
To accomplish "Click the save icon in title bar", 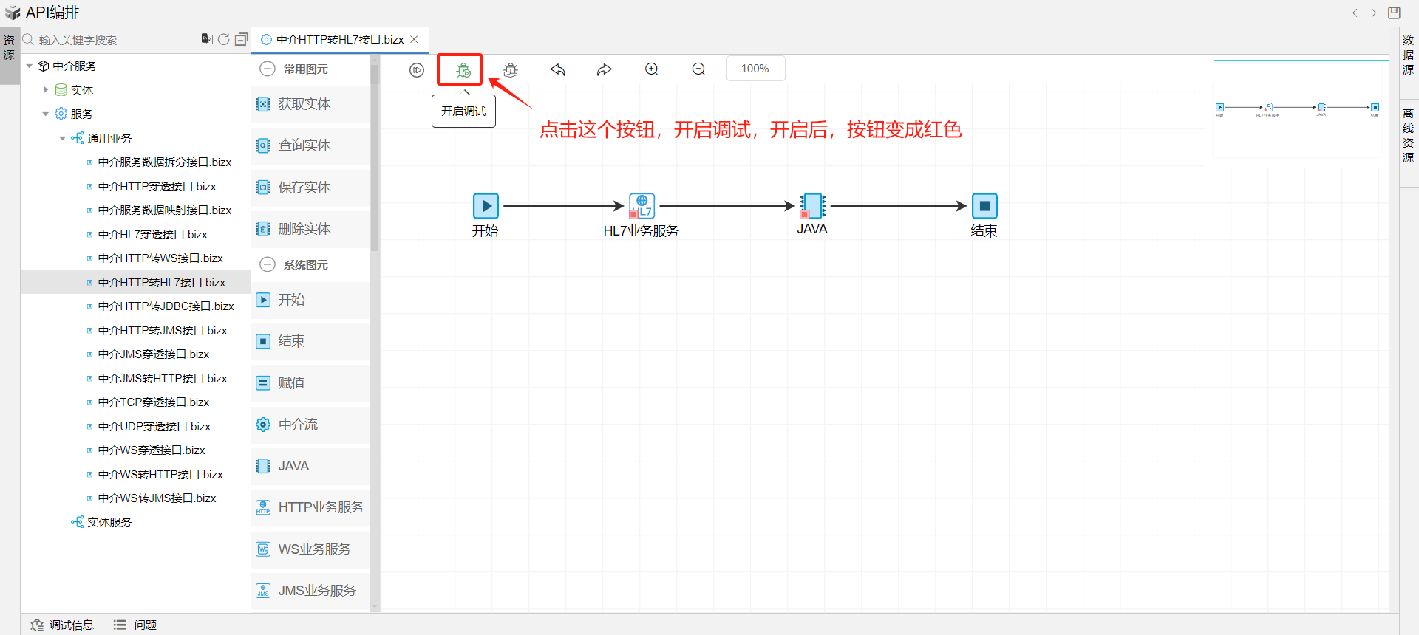I will pos(1394,13).
